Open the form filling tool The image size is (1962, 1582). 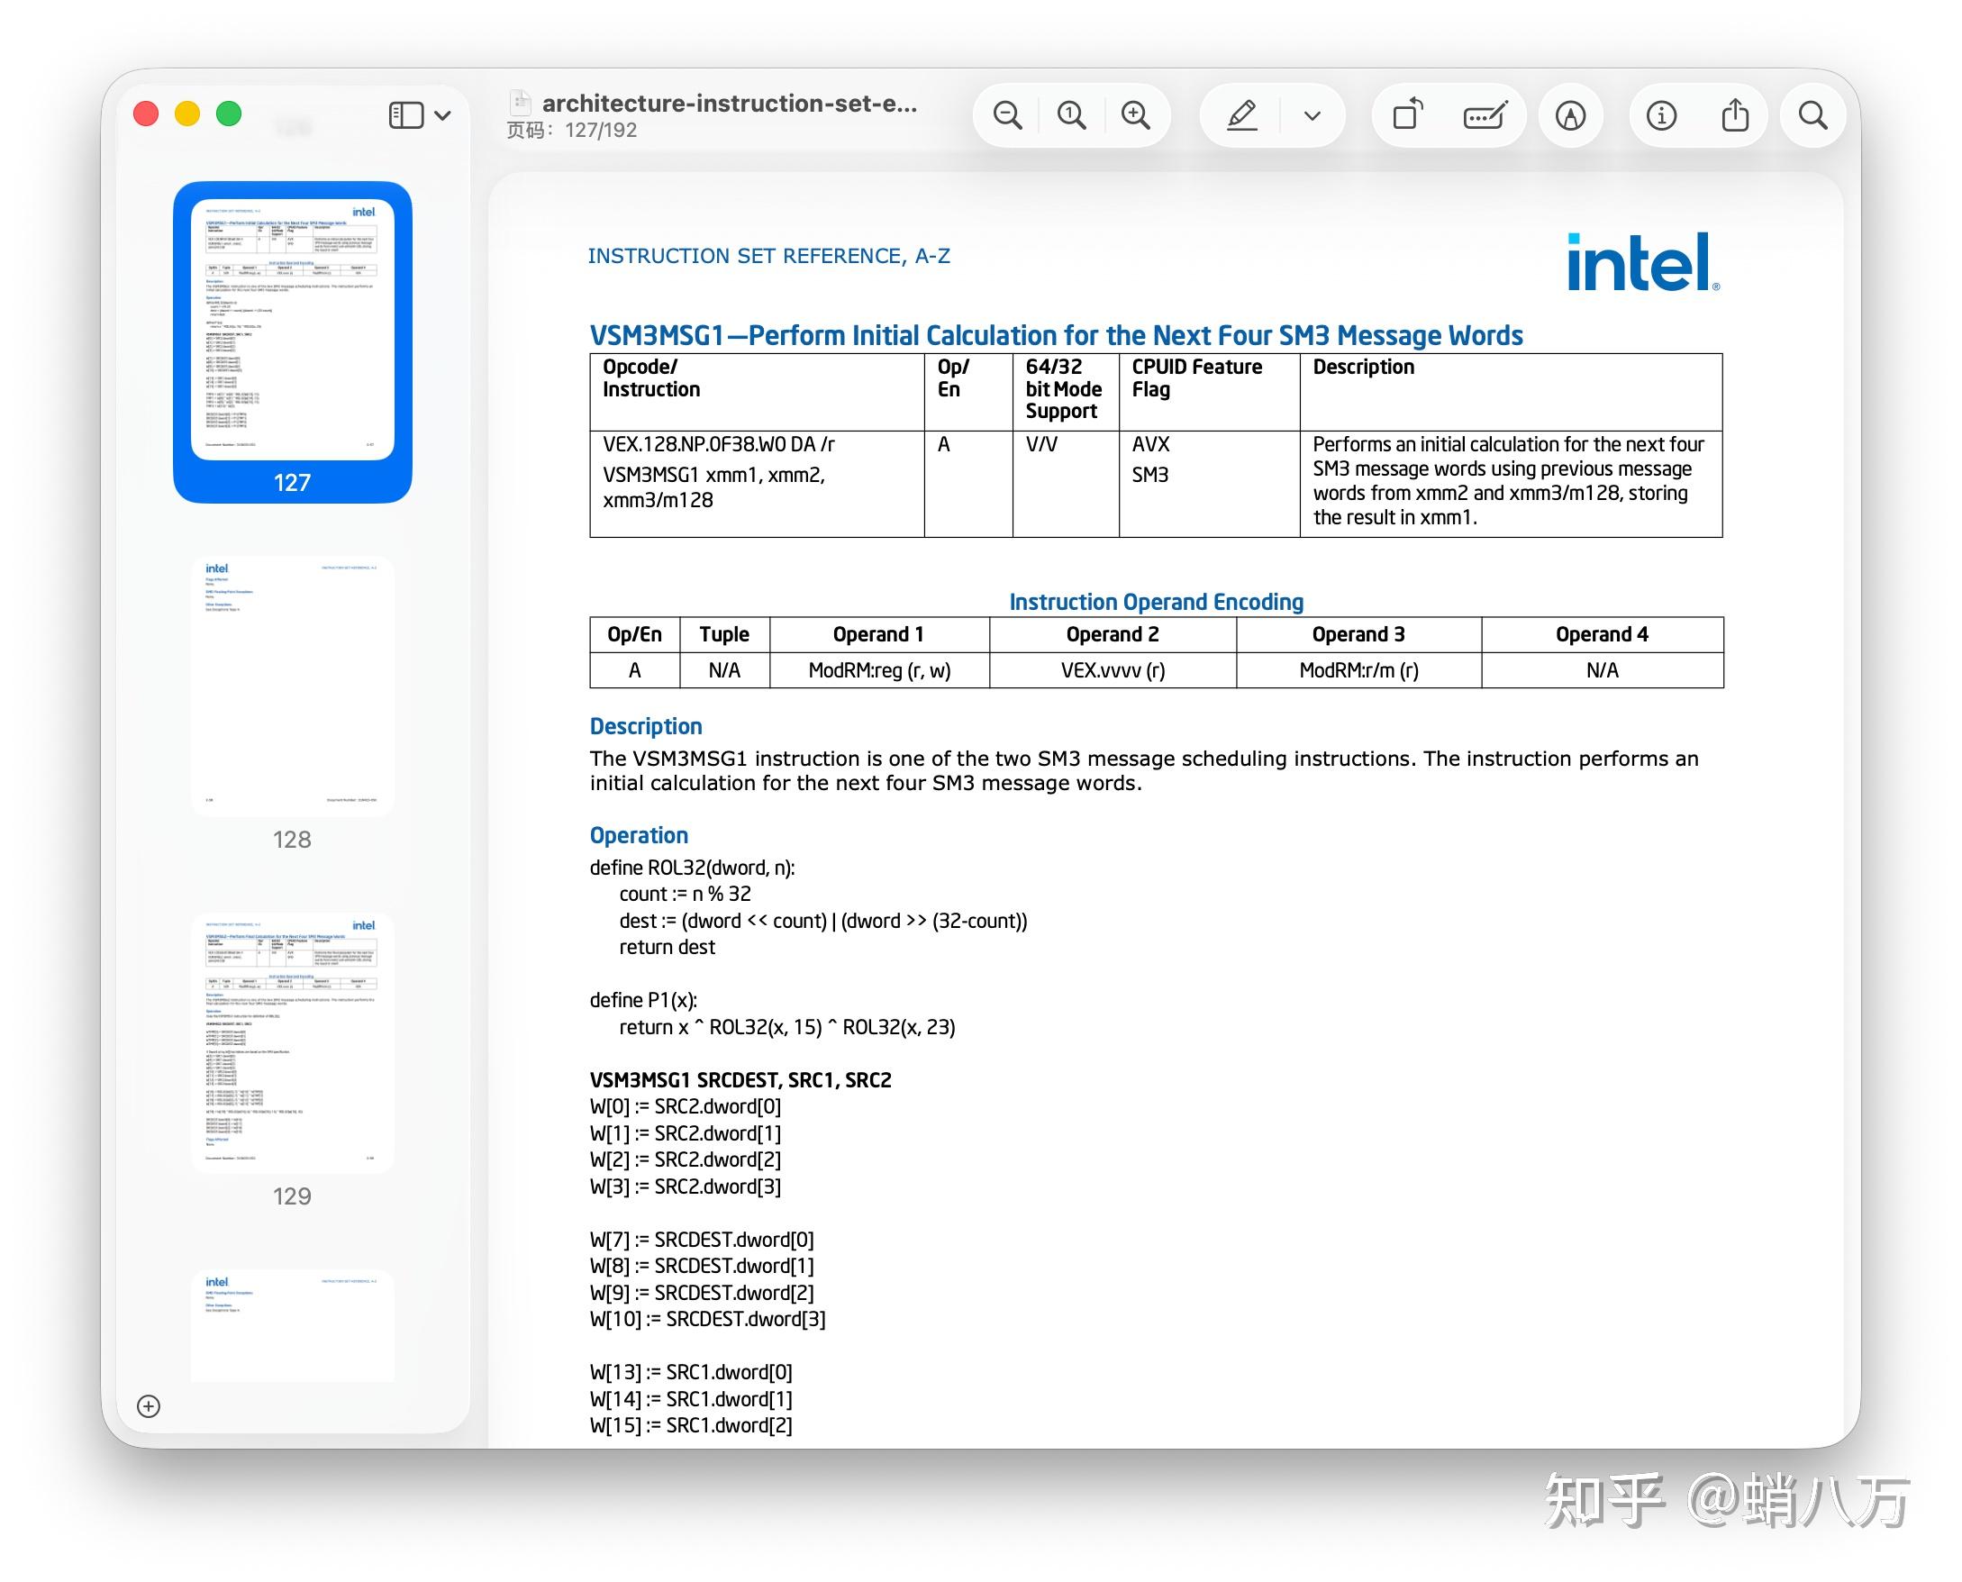[x=1485, y=115]
